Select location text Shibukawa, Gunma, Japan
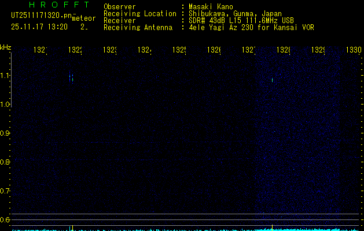The image size is (364, 231). 235,14
